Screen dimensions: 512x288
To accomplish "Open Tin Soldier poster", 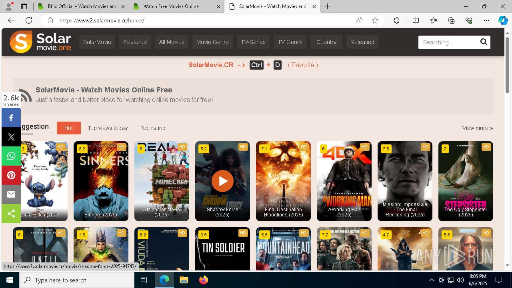I will (222, 249).
